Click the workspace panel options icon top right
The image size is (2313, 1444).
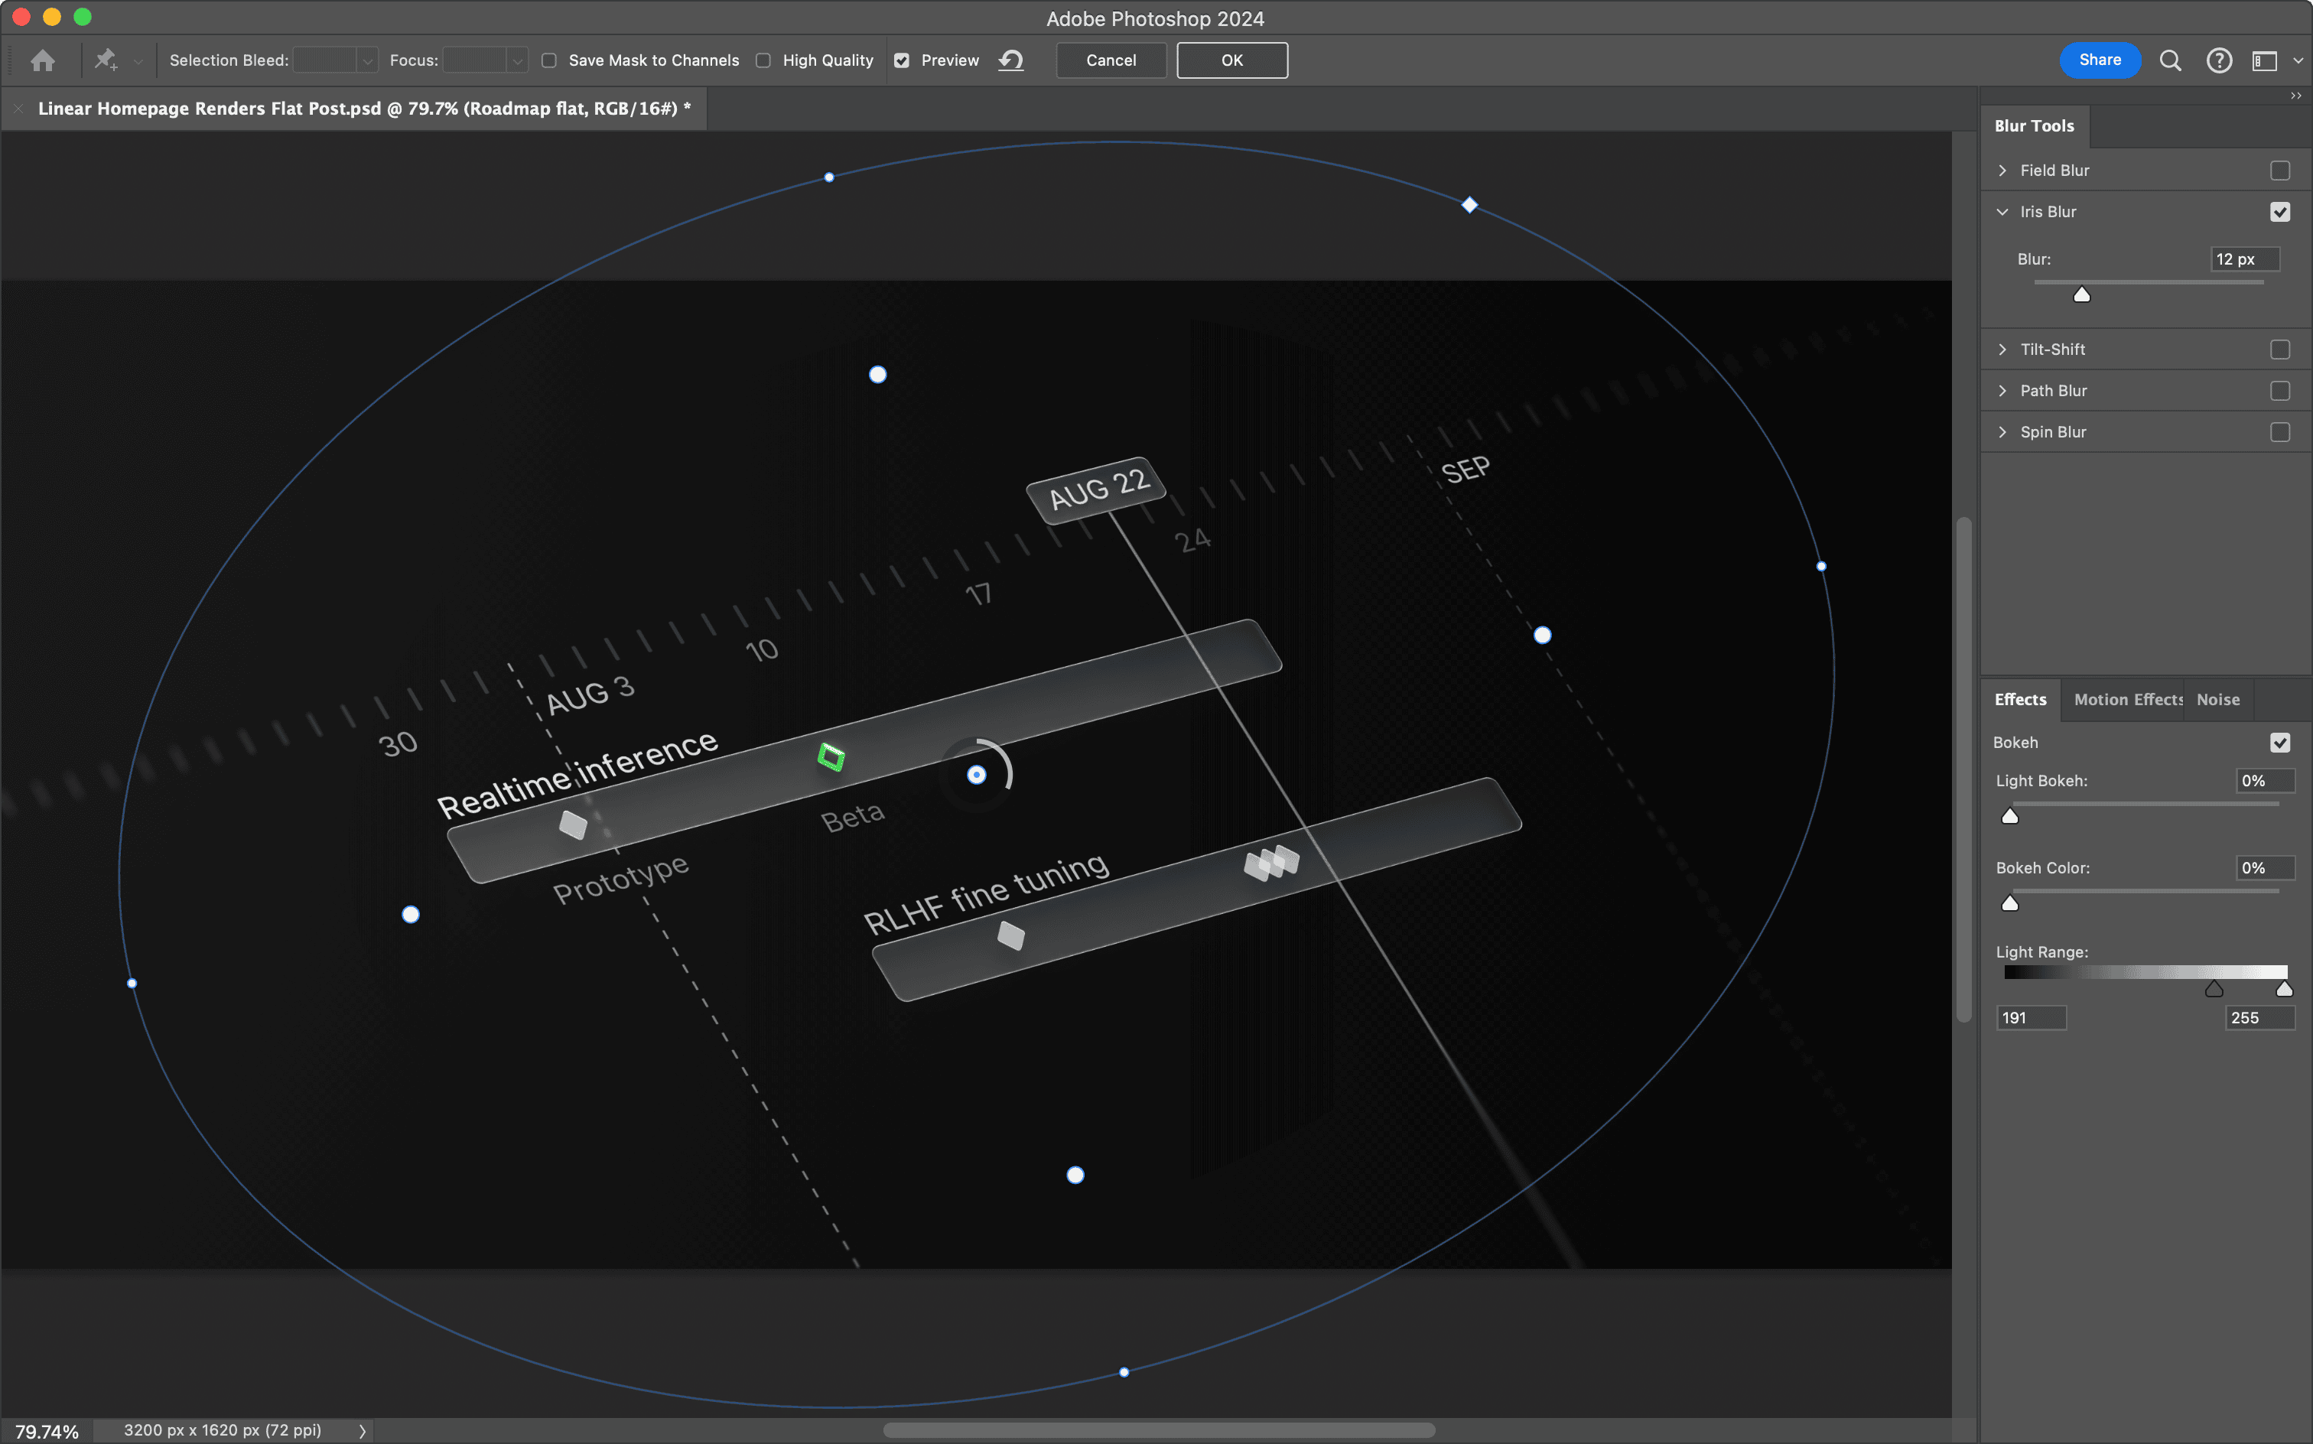point(2266,59)
